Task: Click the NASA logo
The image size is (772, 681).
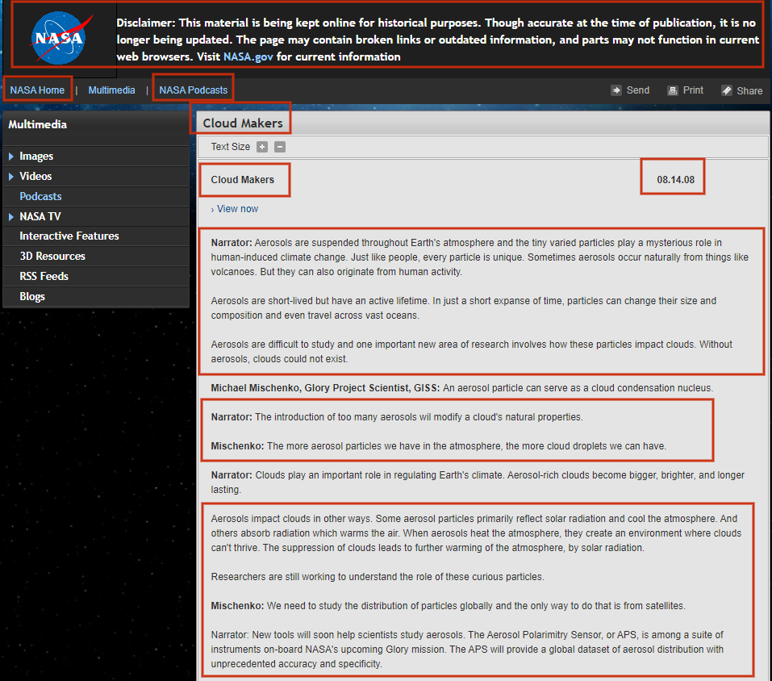Action: [61, 39]
